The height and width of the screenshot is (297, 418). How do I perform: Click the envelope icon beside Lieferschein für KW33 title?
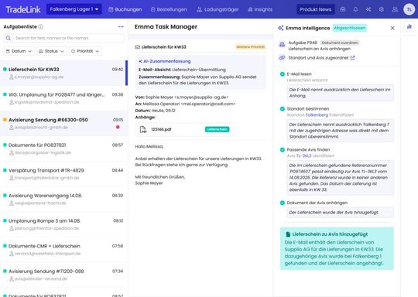138,47
